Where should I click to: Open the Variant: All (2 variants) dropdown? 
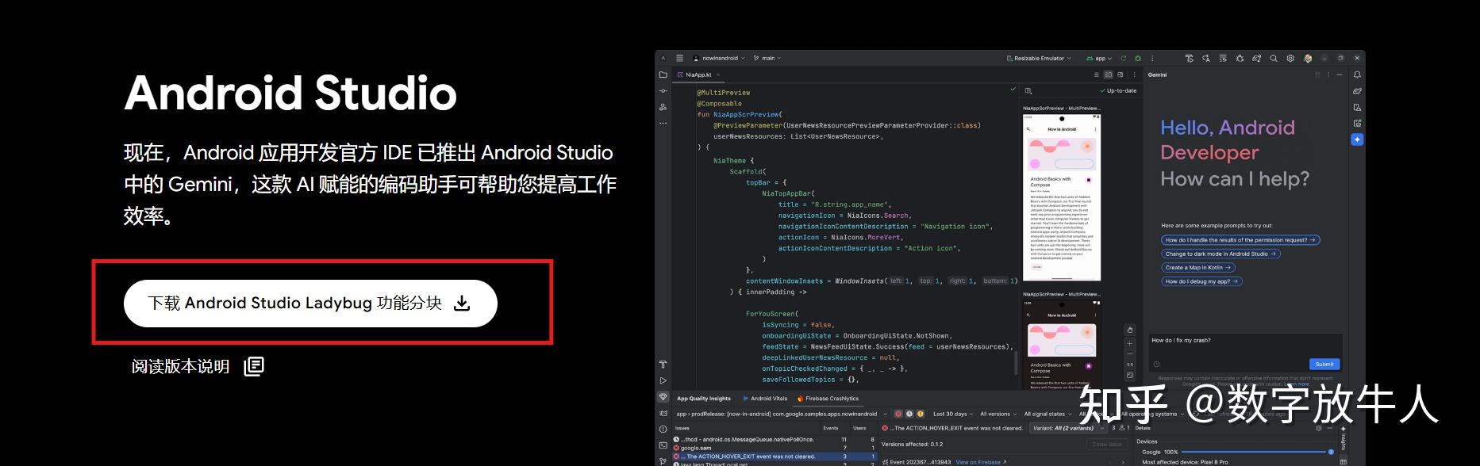1067,428
